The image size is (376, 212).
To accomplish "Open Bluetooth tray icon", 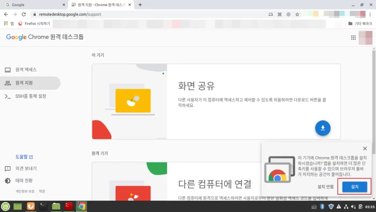I will coord(322,206).
